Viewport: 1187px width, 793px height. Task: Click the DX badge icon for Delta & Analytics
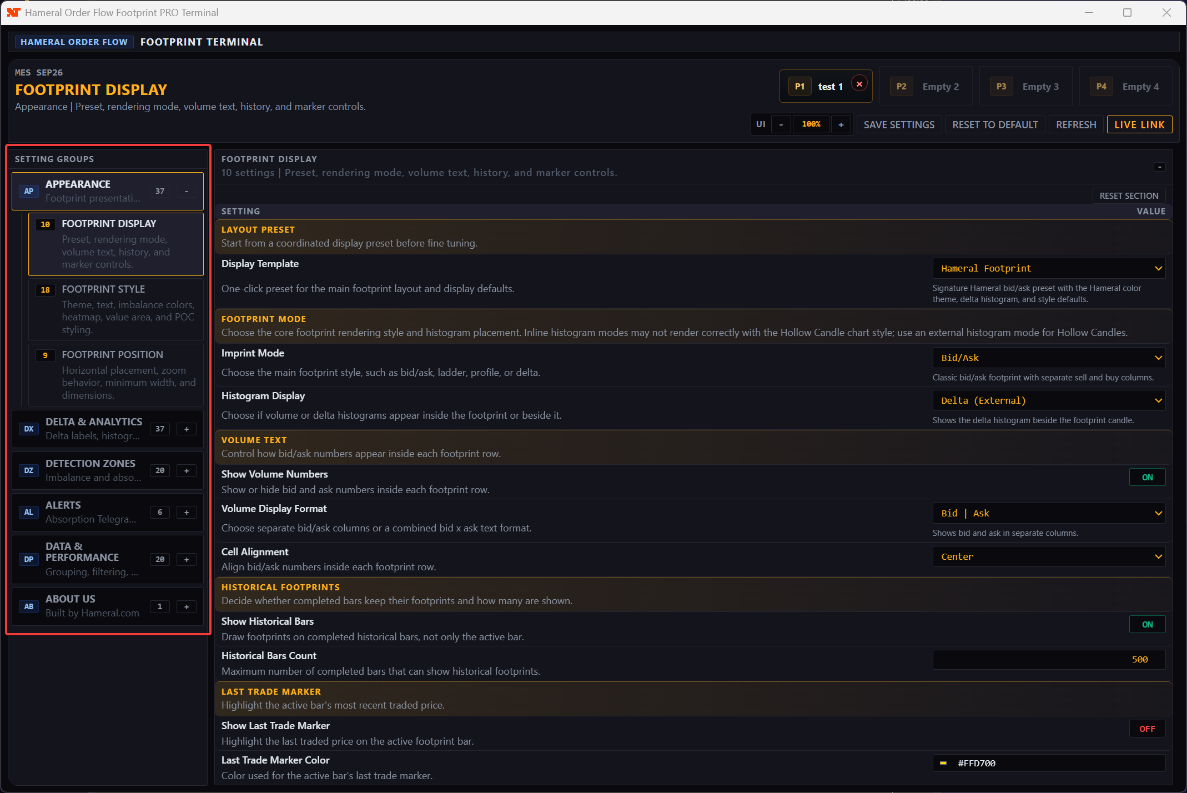point(28,429)
